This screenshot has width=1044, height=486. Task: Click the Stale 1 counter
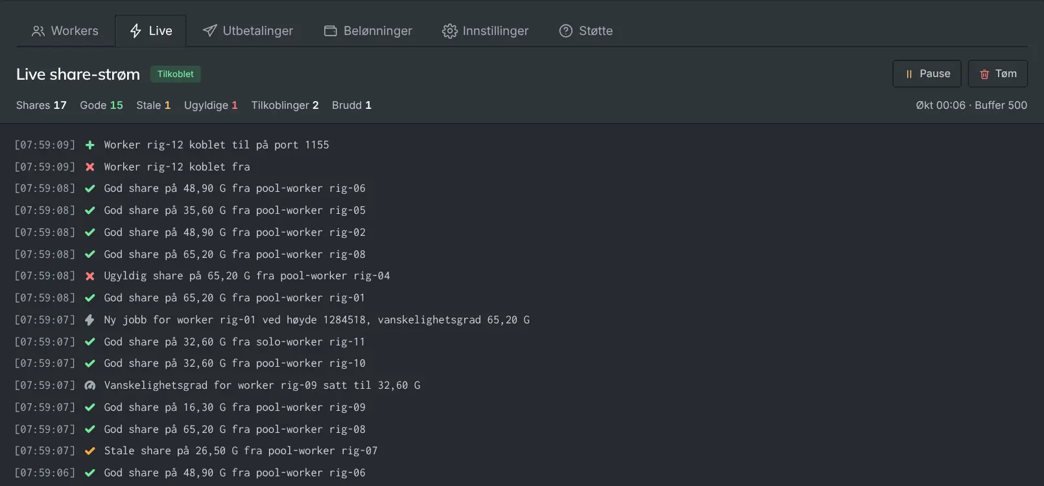click(x=153, y=105)
